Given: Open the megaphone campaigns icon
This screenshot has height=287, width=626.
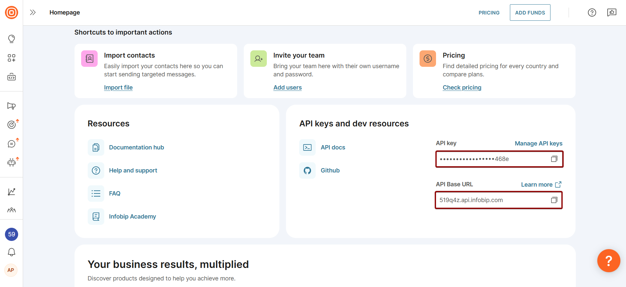Looking at the screenshot, I should (x=12, y=106).
